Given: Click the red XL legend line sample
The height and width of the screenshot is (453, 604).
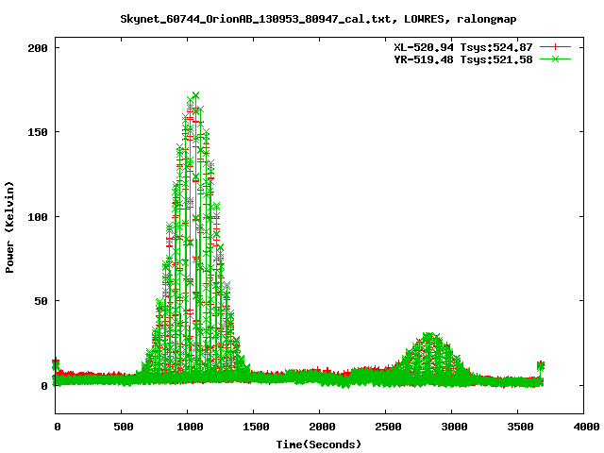Looking at the screenshot, I should [555, 47].
